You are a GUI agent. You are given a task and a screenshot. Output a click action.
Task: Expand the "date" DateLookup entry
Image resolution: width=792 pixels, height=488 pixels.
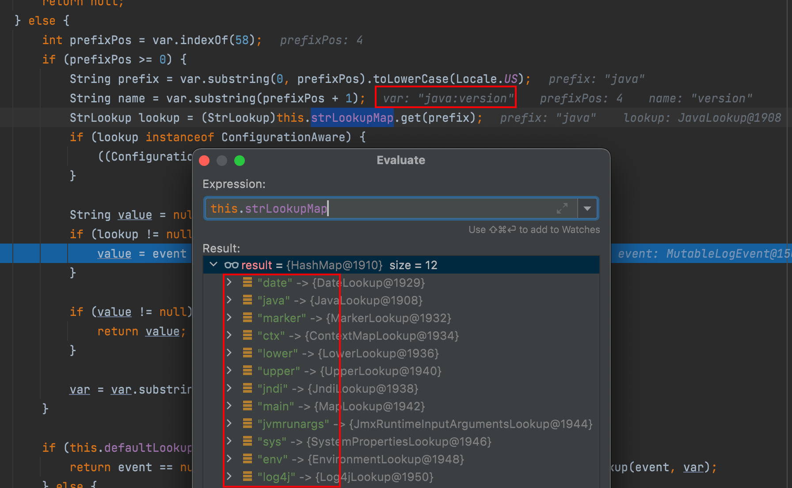pos(229,282)
